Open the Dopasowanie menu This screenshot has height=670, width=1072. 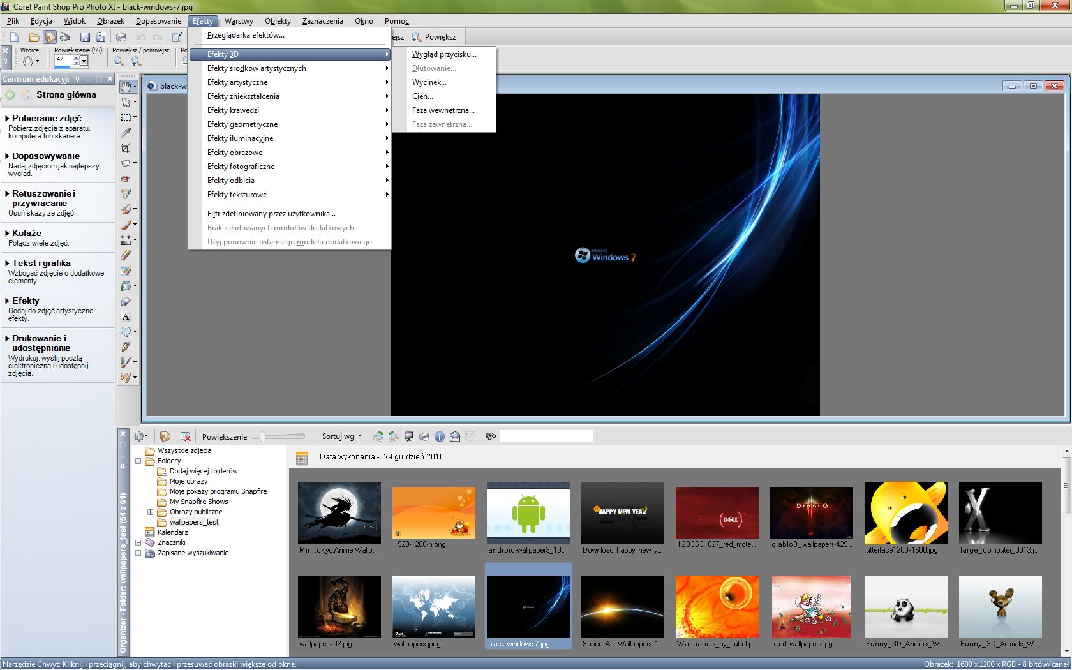pyautogui.click(x=158, y=21)
